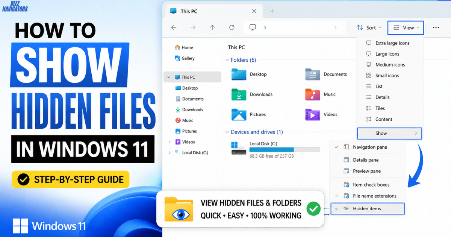This screenshot has height=237, width=451.
Task: Click the Local Disk usage bar
Action: [x=285, y=150]
